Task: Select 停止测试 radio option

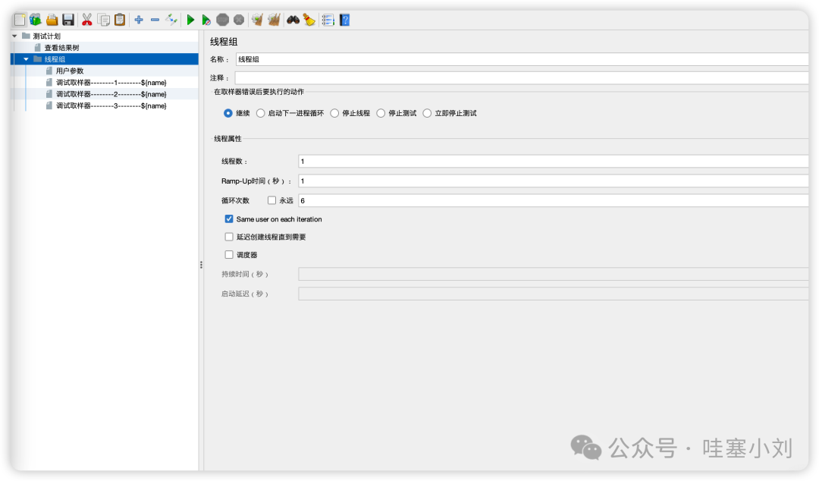Action: 381,113
